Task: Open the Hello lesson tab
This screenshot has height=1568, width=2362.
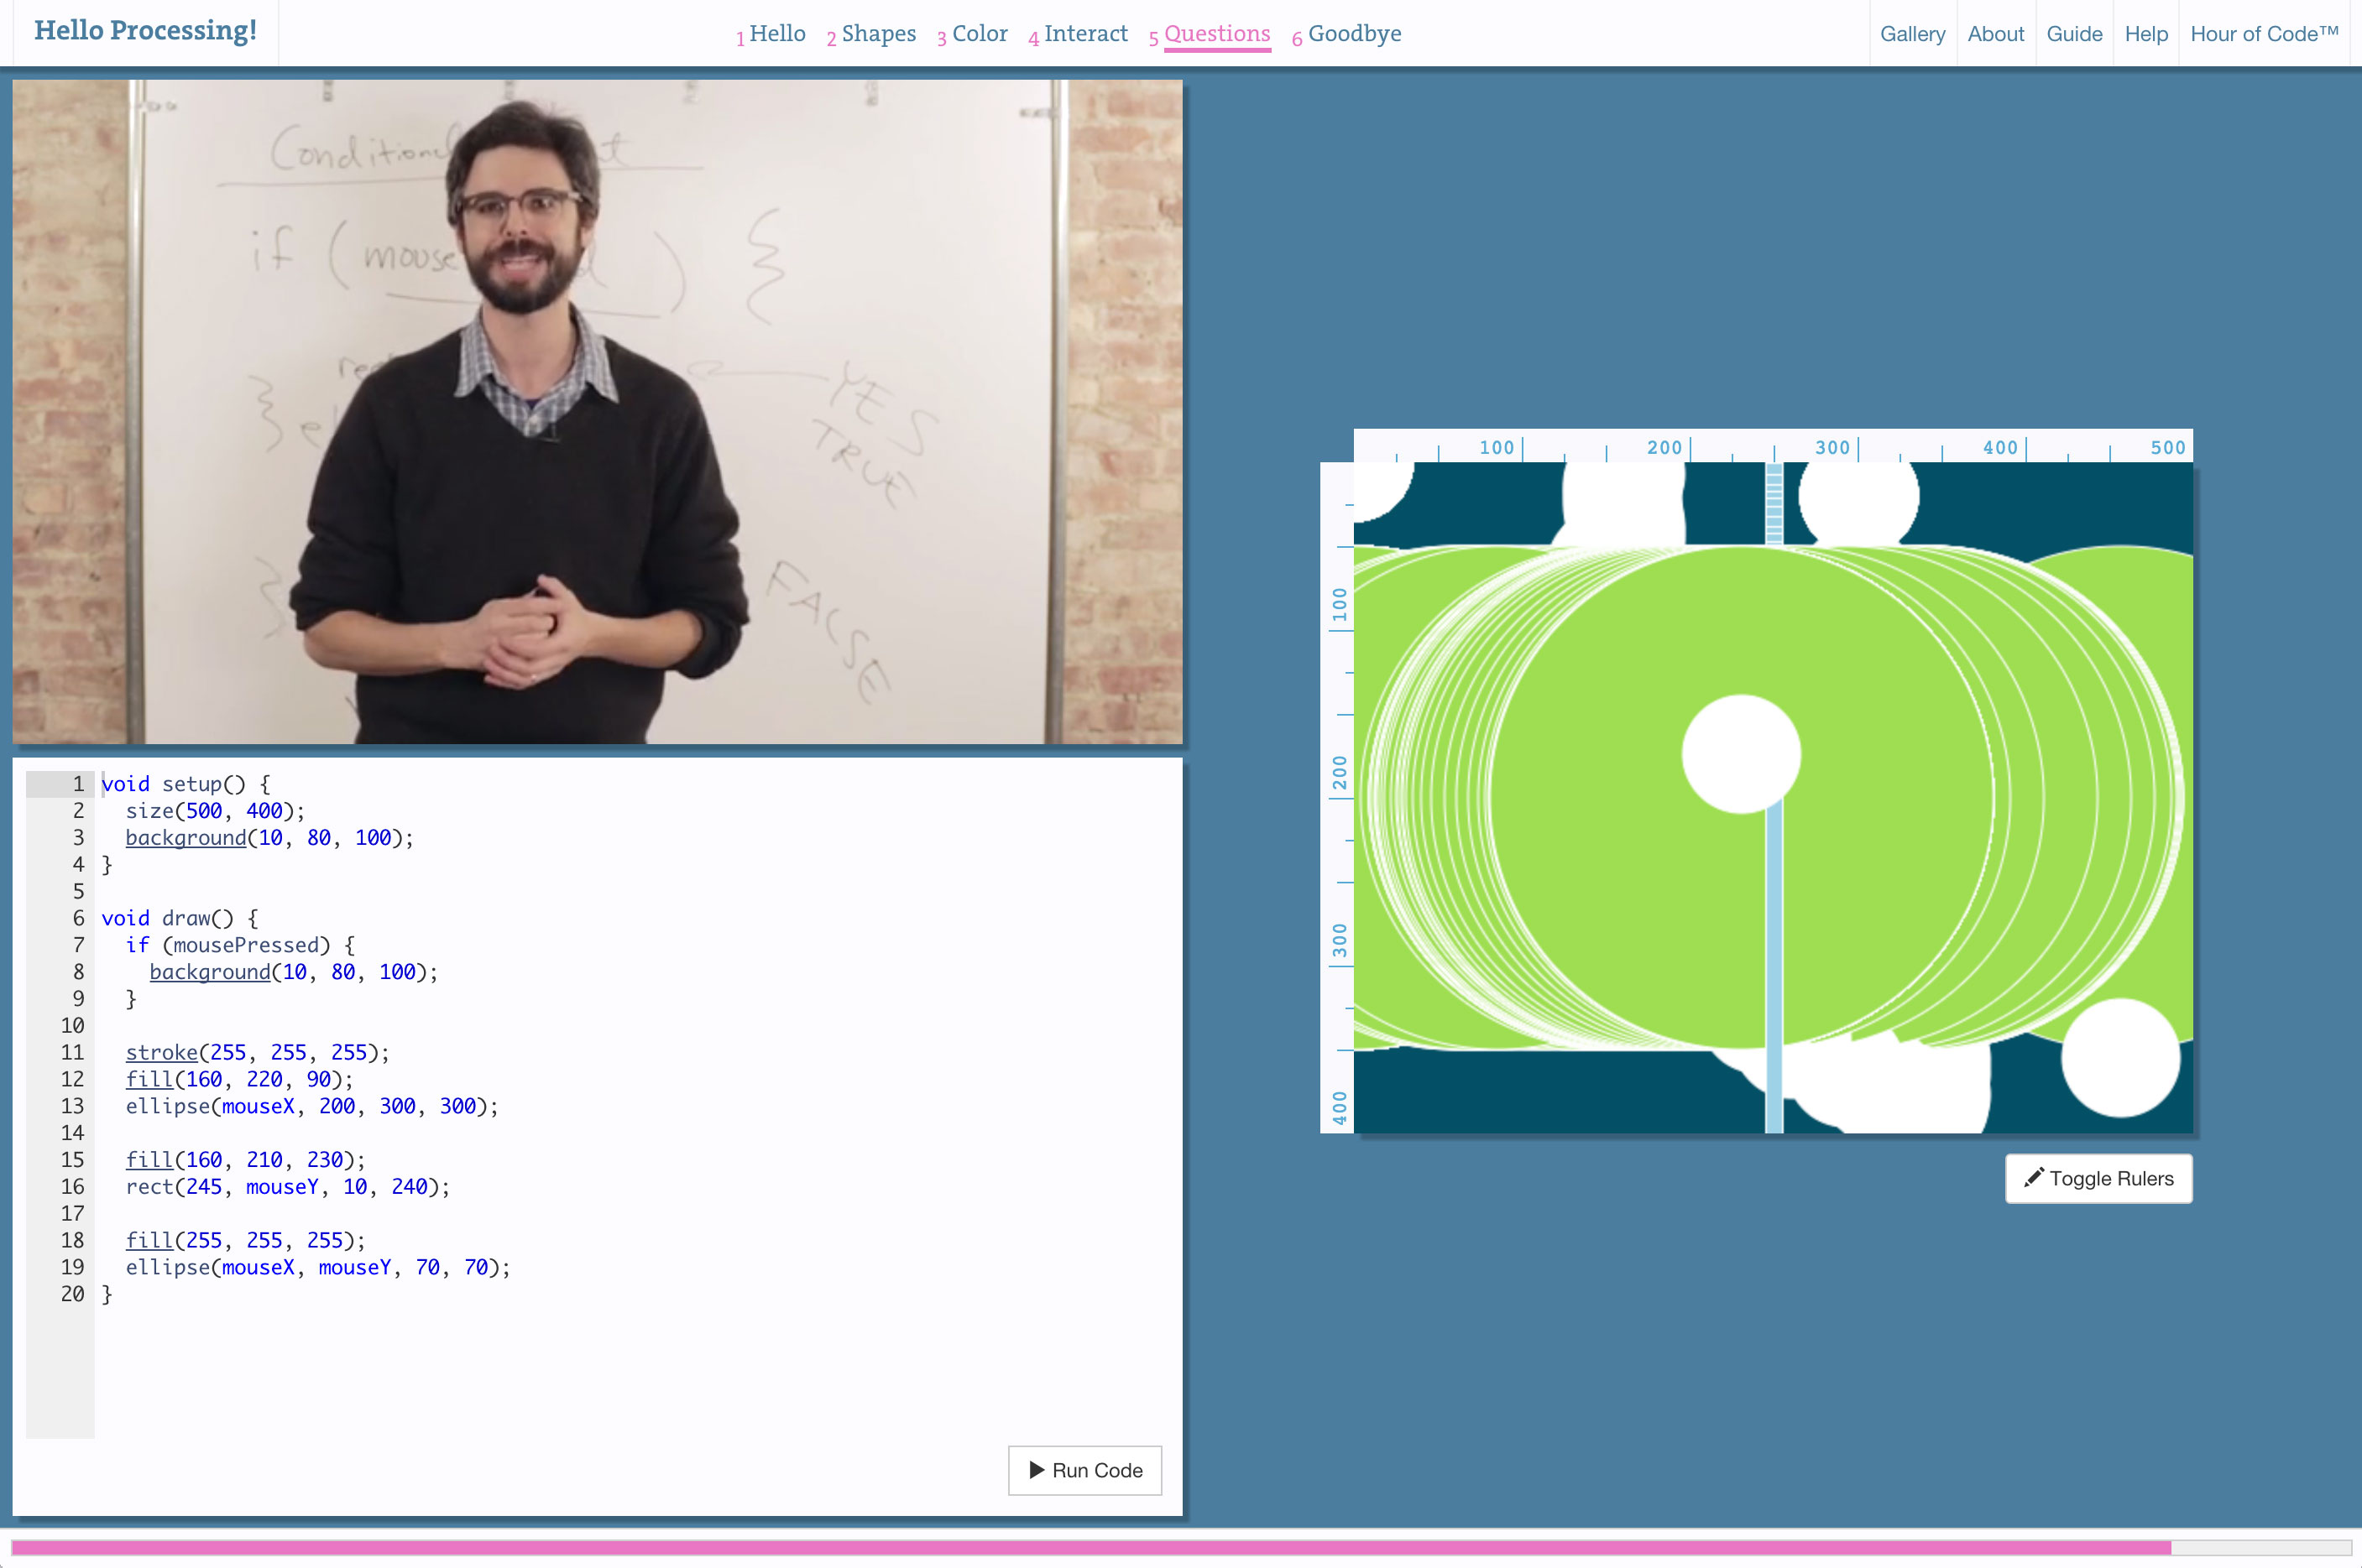Action: [x=776, y=34]
